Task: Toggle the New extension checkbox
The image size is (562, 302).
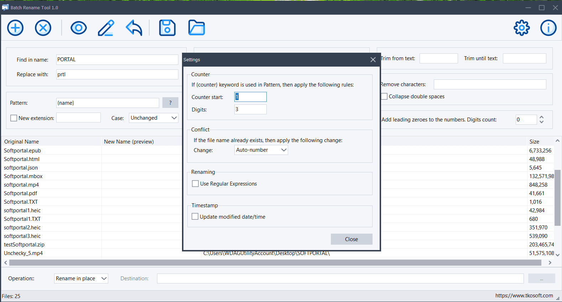Action: pos(14,118)
